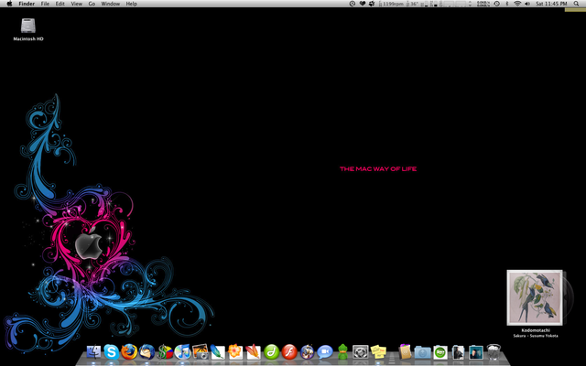
Task: Open the Help menu
Action: [x=131, y=4]
